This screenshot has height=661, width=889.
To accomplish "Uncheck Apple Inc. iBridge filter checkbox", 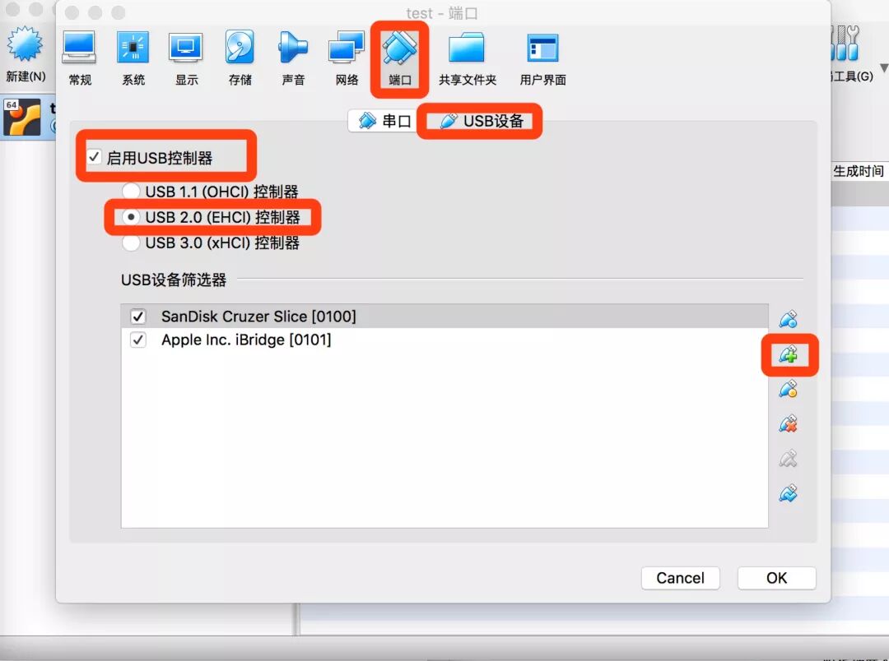I will (x=137, y=340).
